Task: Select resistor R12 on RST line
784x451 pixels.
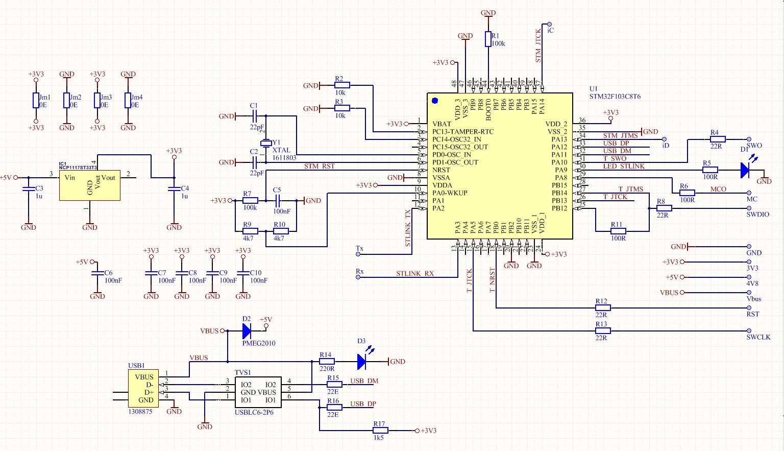Action: tap(603, 307)
